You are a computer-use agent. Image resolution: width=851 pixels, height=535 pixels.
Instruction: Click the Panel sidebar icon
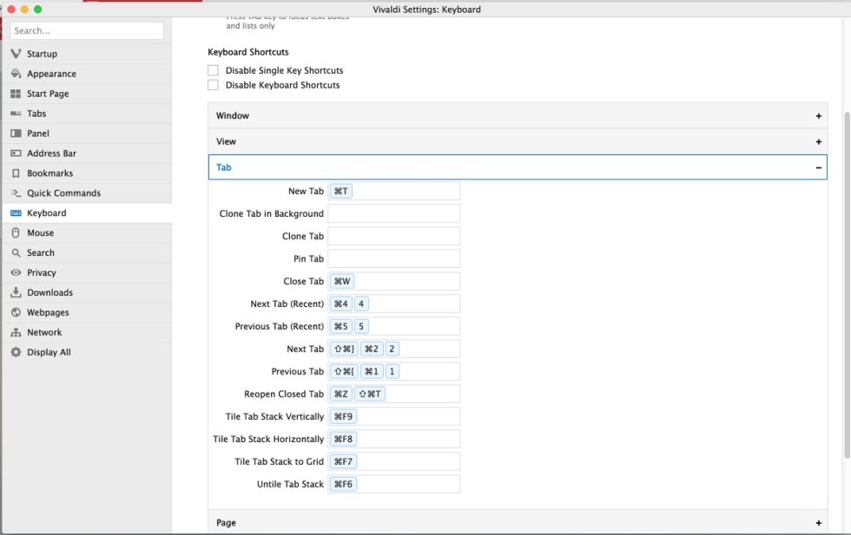pyautogui.click(x=16, y=134)
